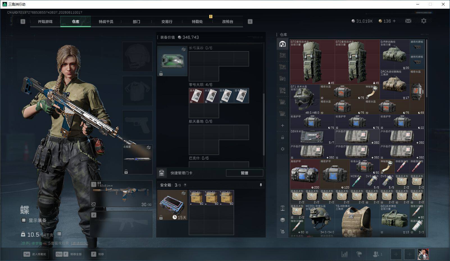Click the 零号大坝: 4/6 key card label

click(x=201, y=85)
